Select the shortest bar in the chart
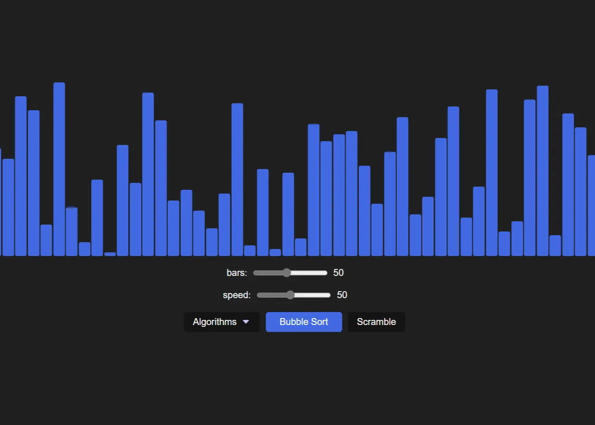The width and height of the screenshot is (595, 425). coord(110,254)
